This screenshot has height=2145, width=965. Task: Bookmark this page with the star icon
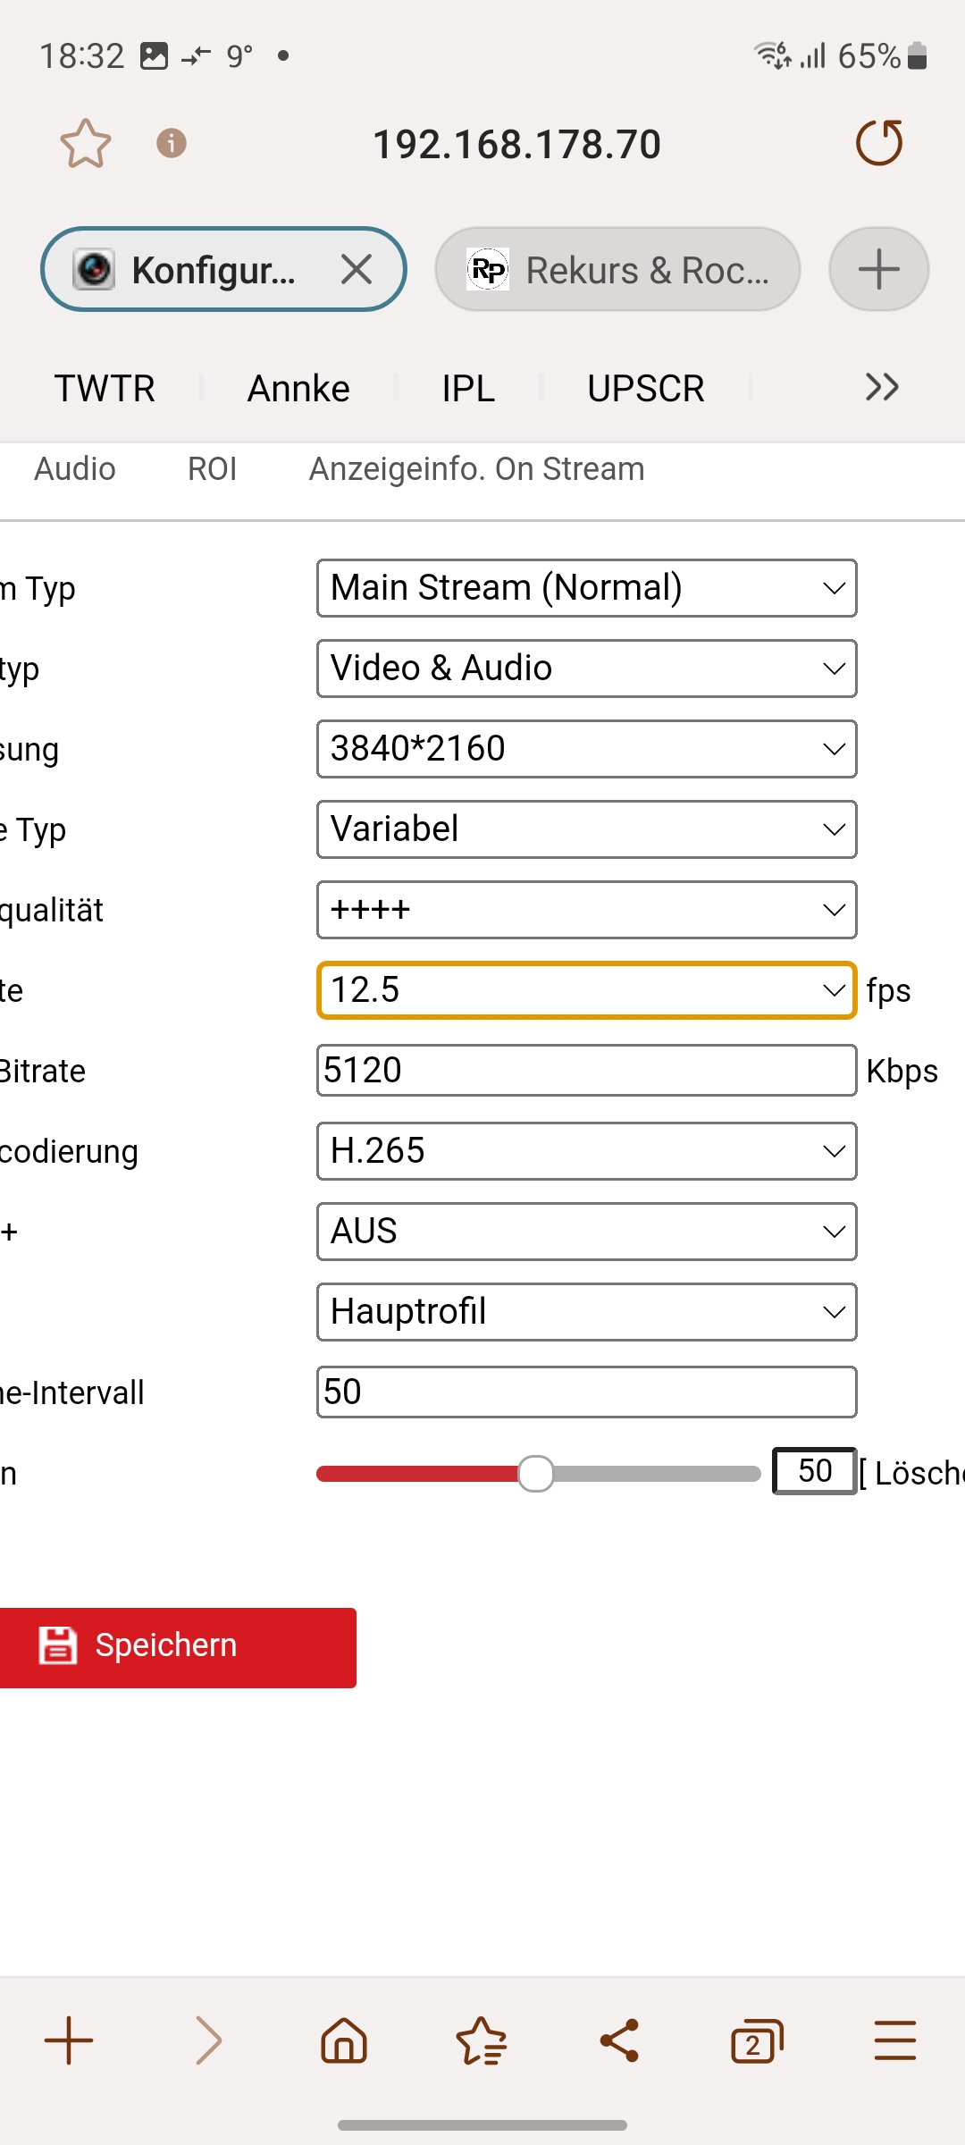pos(86,144)
